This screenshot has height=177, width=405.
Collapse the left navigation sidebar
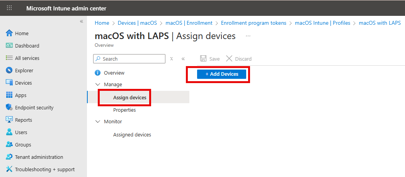82,21
